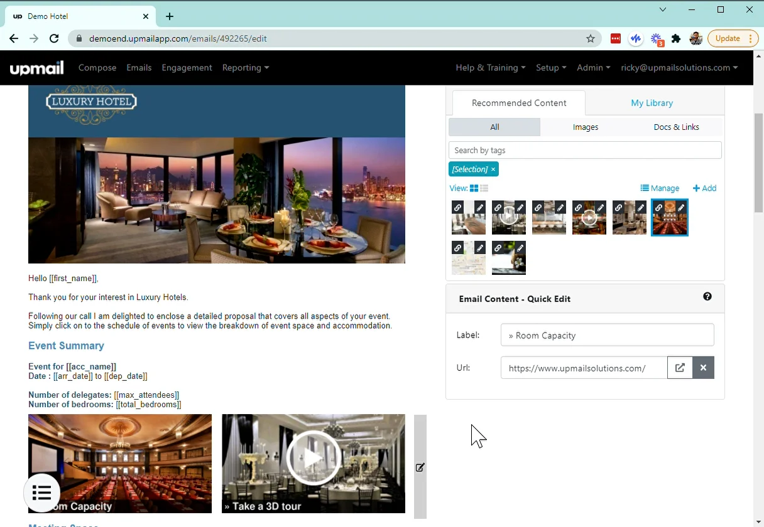Image resolution: width=764 pixels, height=527 pixels.
Task: Clear the Url with the X button
Action: (703, 368)
